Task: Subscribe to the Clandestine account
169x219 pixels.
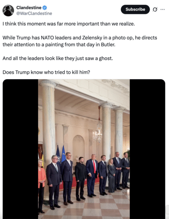Action: pyautogui.click(x=135, y=10)
